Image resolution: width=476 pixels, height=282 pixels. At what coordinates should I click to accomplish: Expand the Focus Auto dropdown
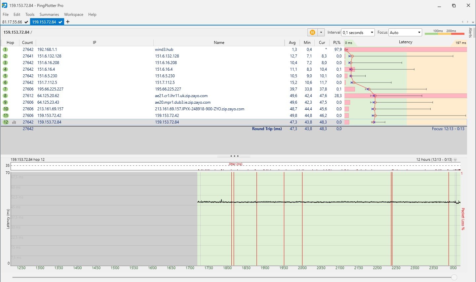[419, 32]
